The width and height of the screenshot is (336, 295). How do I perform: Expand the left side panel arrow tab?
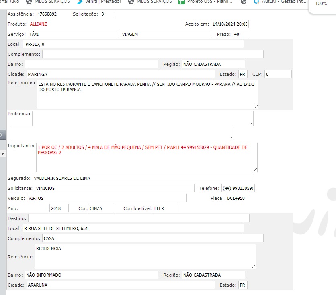click(x=2, y=135)
